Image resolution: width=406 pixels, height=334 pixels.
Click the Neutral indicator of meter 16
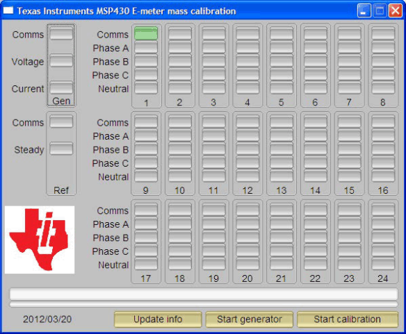click(383, 176)
